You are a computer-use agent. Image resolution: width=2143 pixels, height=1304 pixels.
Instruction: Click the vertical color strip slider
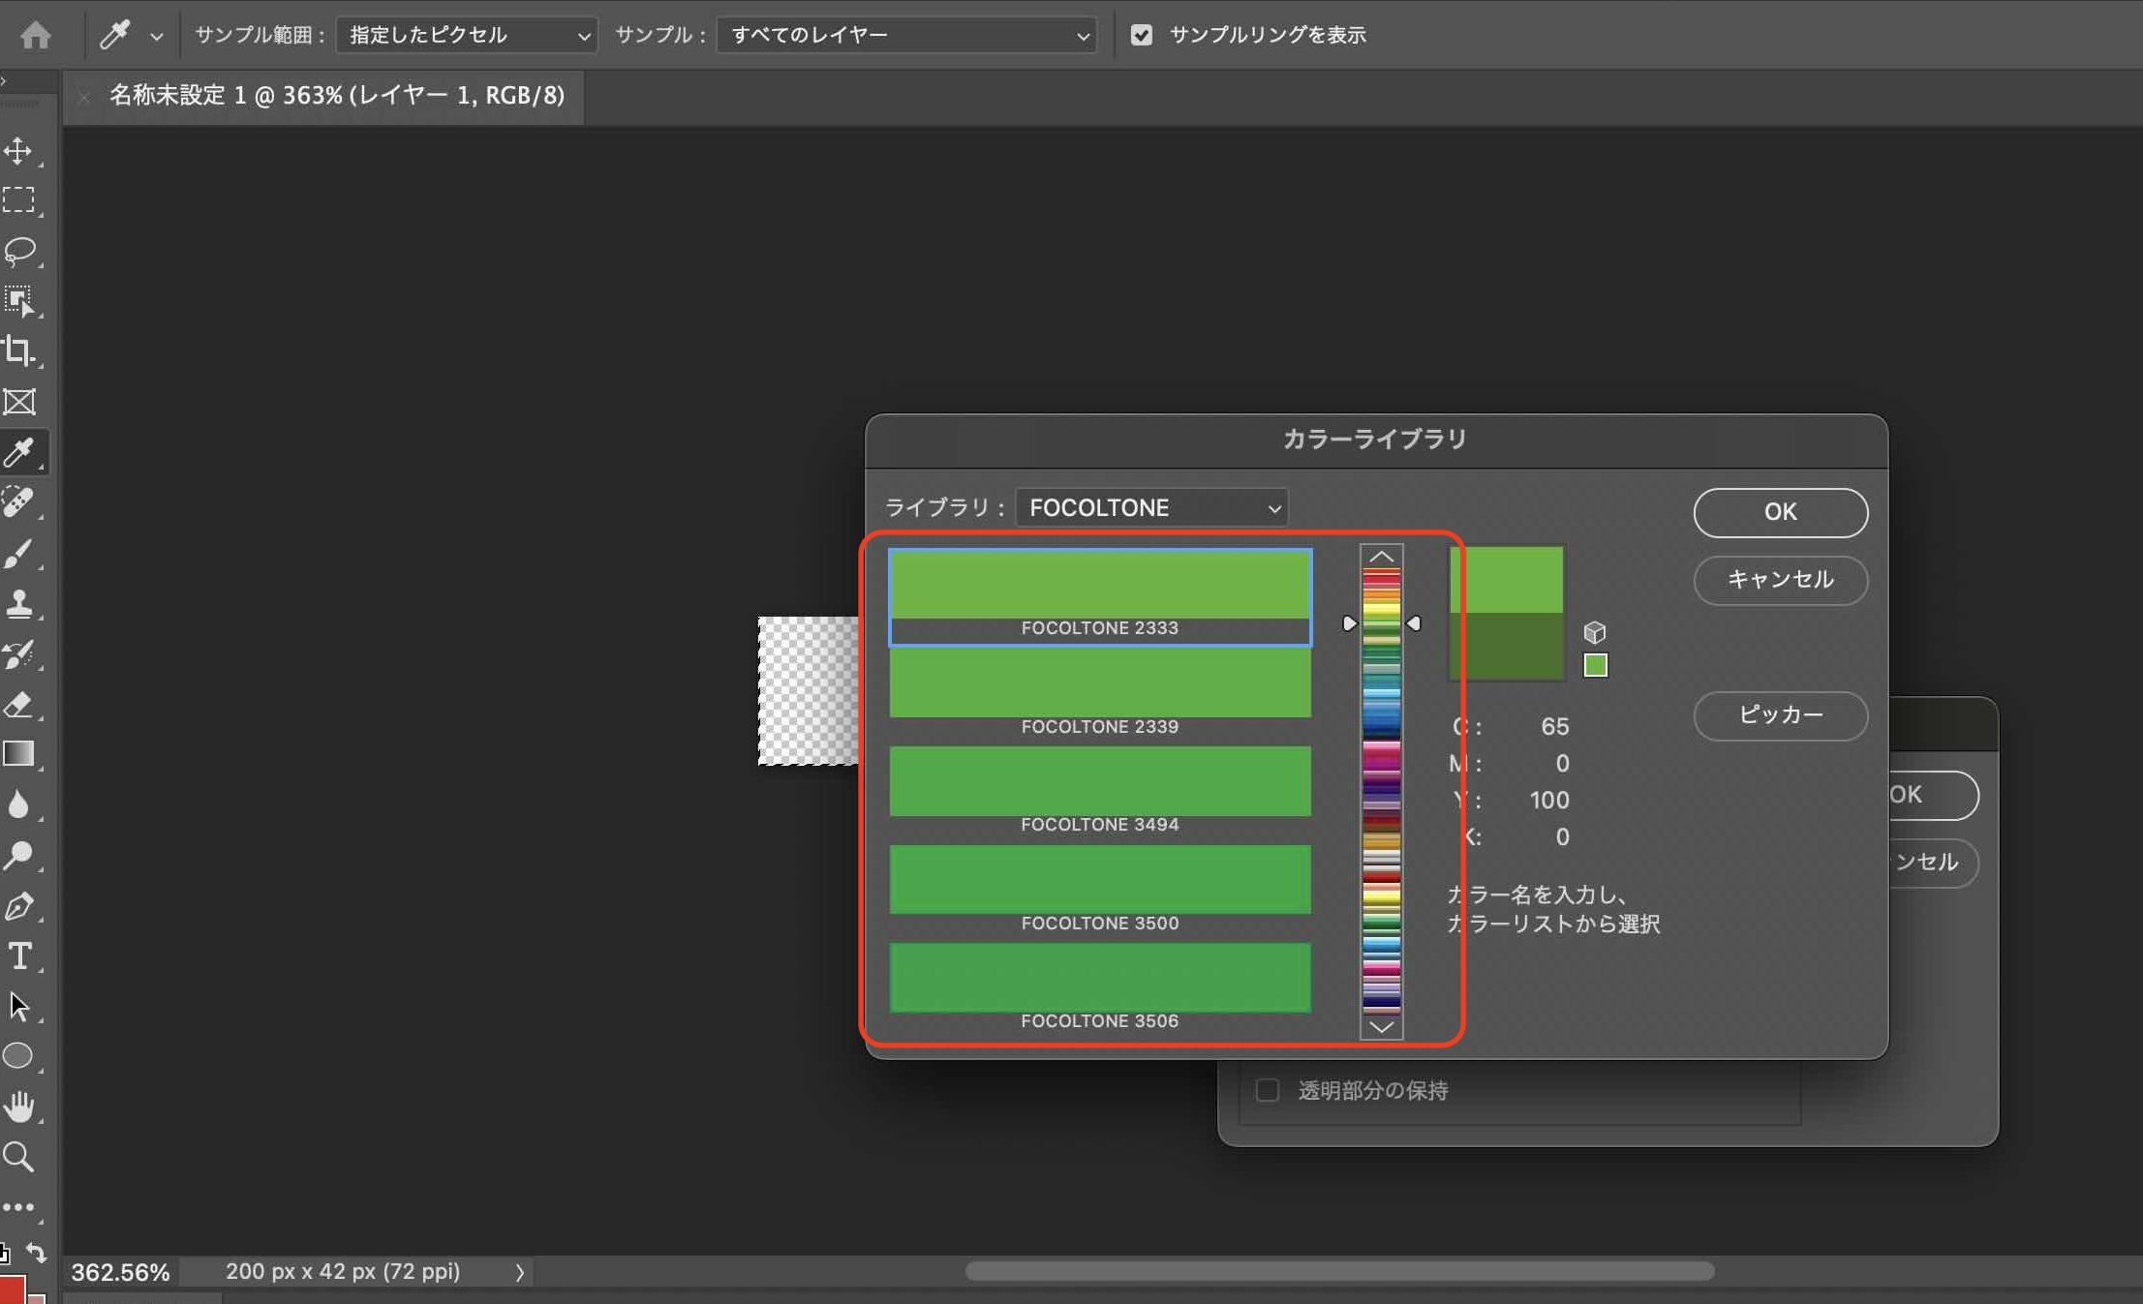[x=1382, y=791]
